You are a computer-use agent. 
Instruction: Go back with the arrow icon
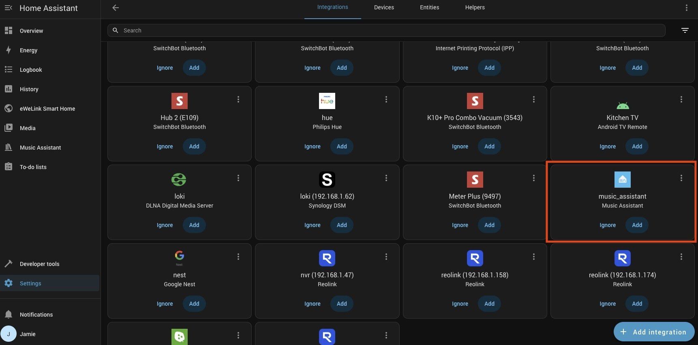click(x=116, y=8)
